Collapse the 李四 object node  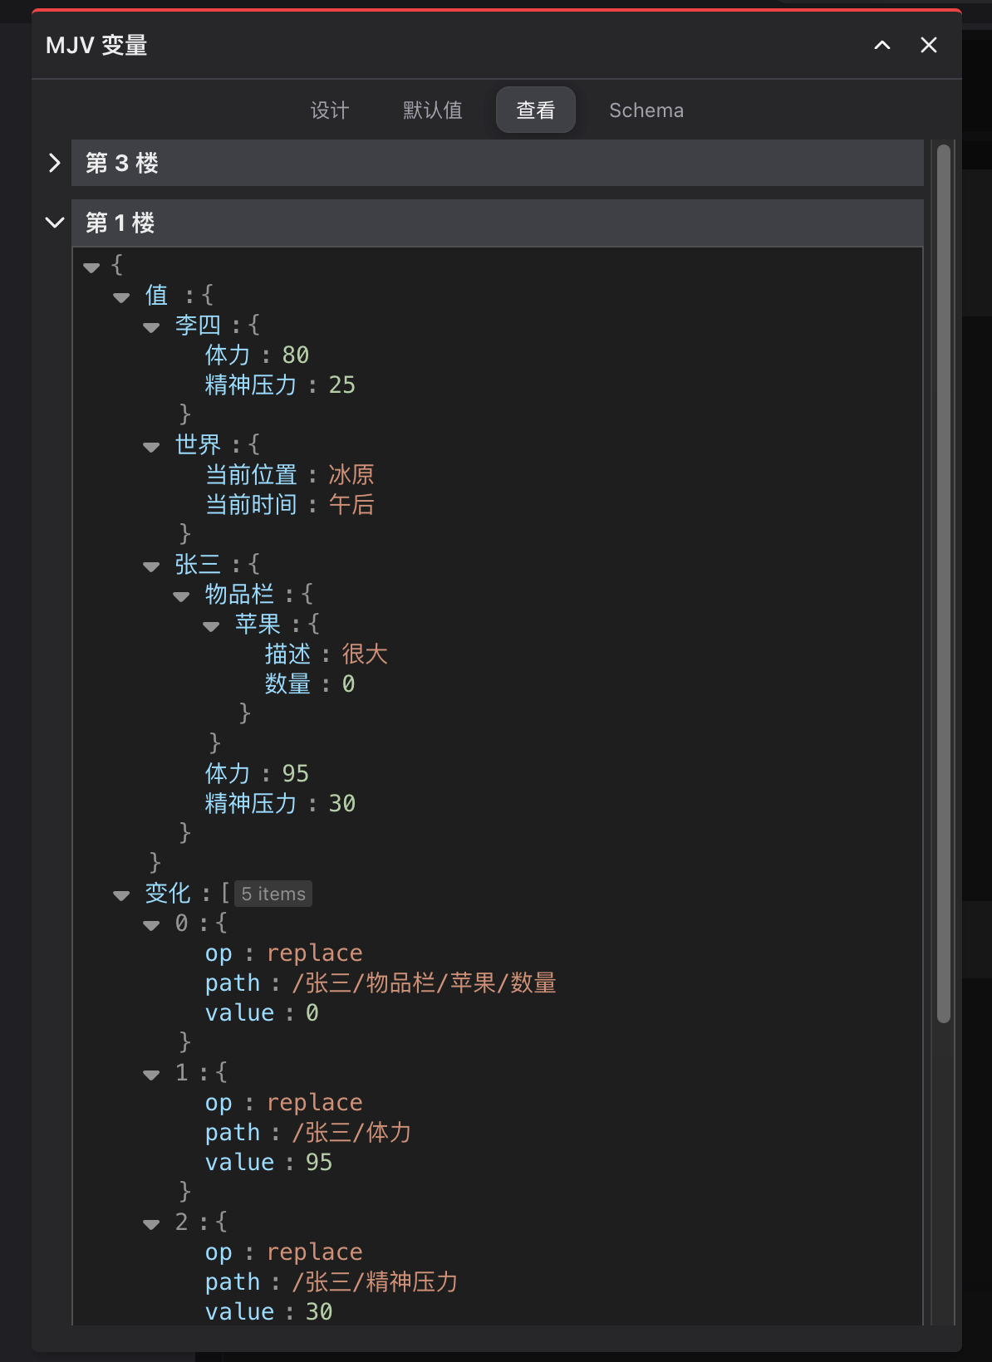click(x=151, y=327)
